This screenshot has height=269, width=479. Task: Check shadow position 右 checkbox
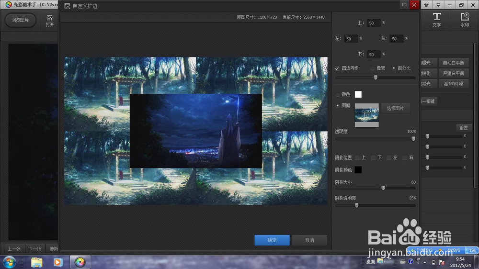point(404,158)
